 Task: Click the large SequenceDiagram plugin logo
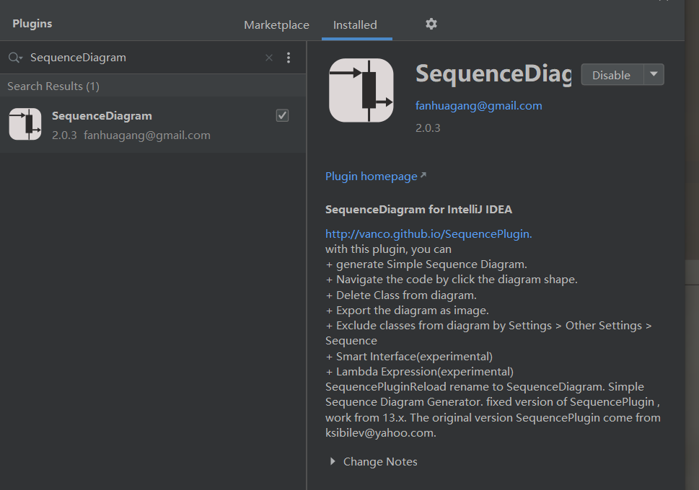361,90
